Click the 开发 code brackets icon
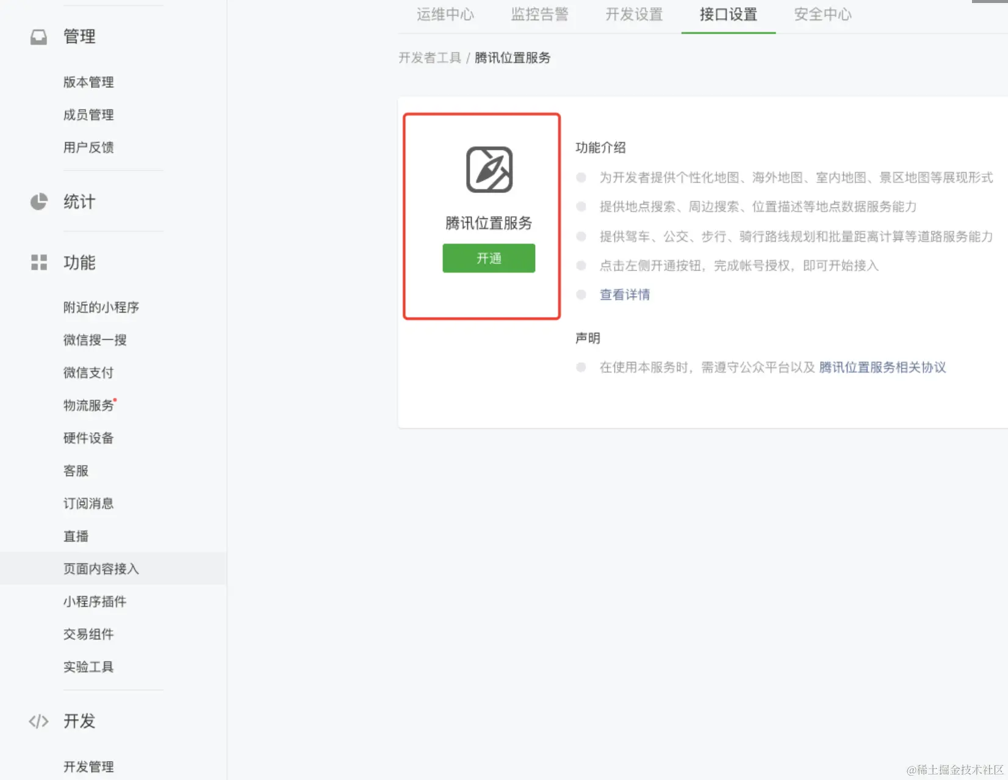Image resolution: width=1008 pixels, height=780 pixels. tap(38, 721)
